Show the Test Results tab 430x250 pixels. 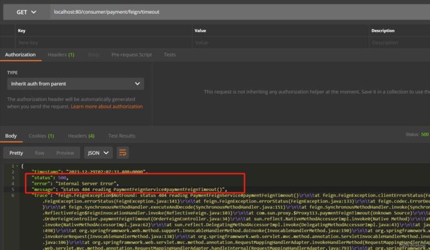[x=122, y=136]
